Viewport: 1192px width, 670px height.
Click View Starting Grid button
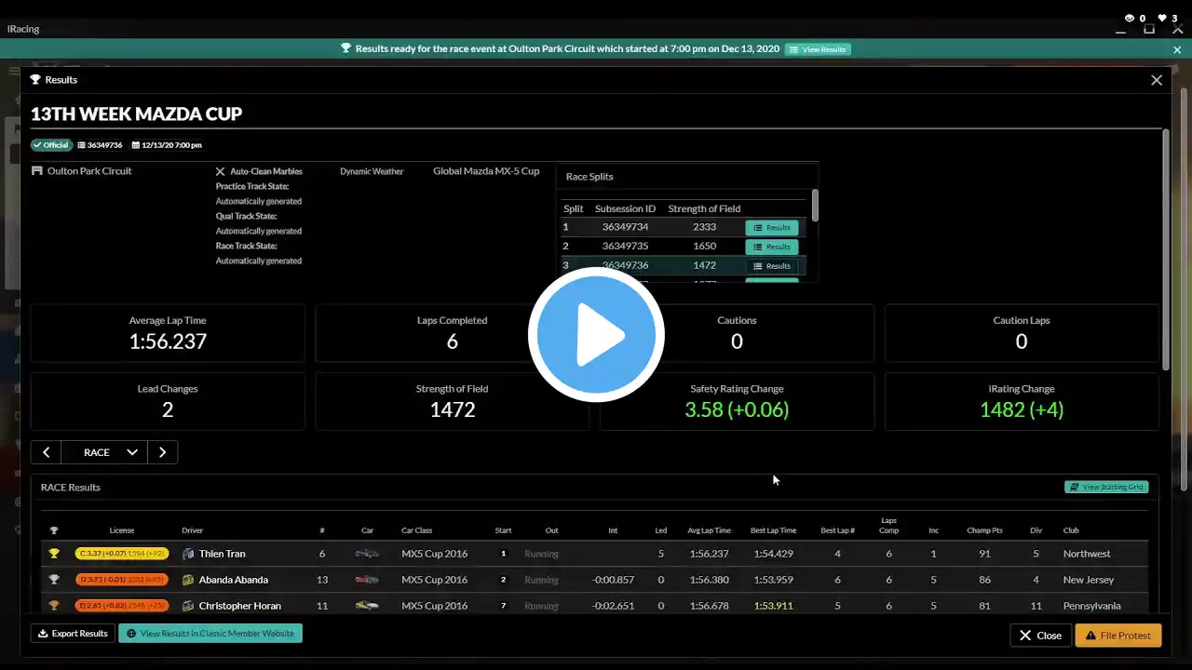[1106, 487]
